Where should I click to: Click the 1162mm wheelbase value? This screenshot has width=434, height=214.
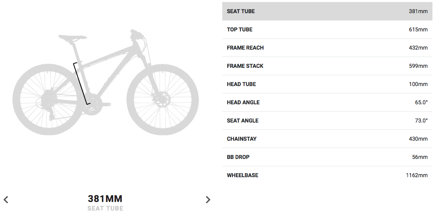tap(417, 175)
